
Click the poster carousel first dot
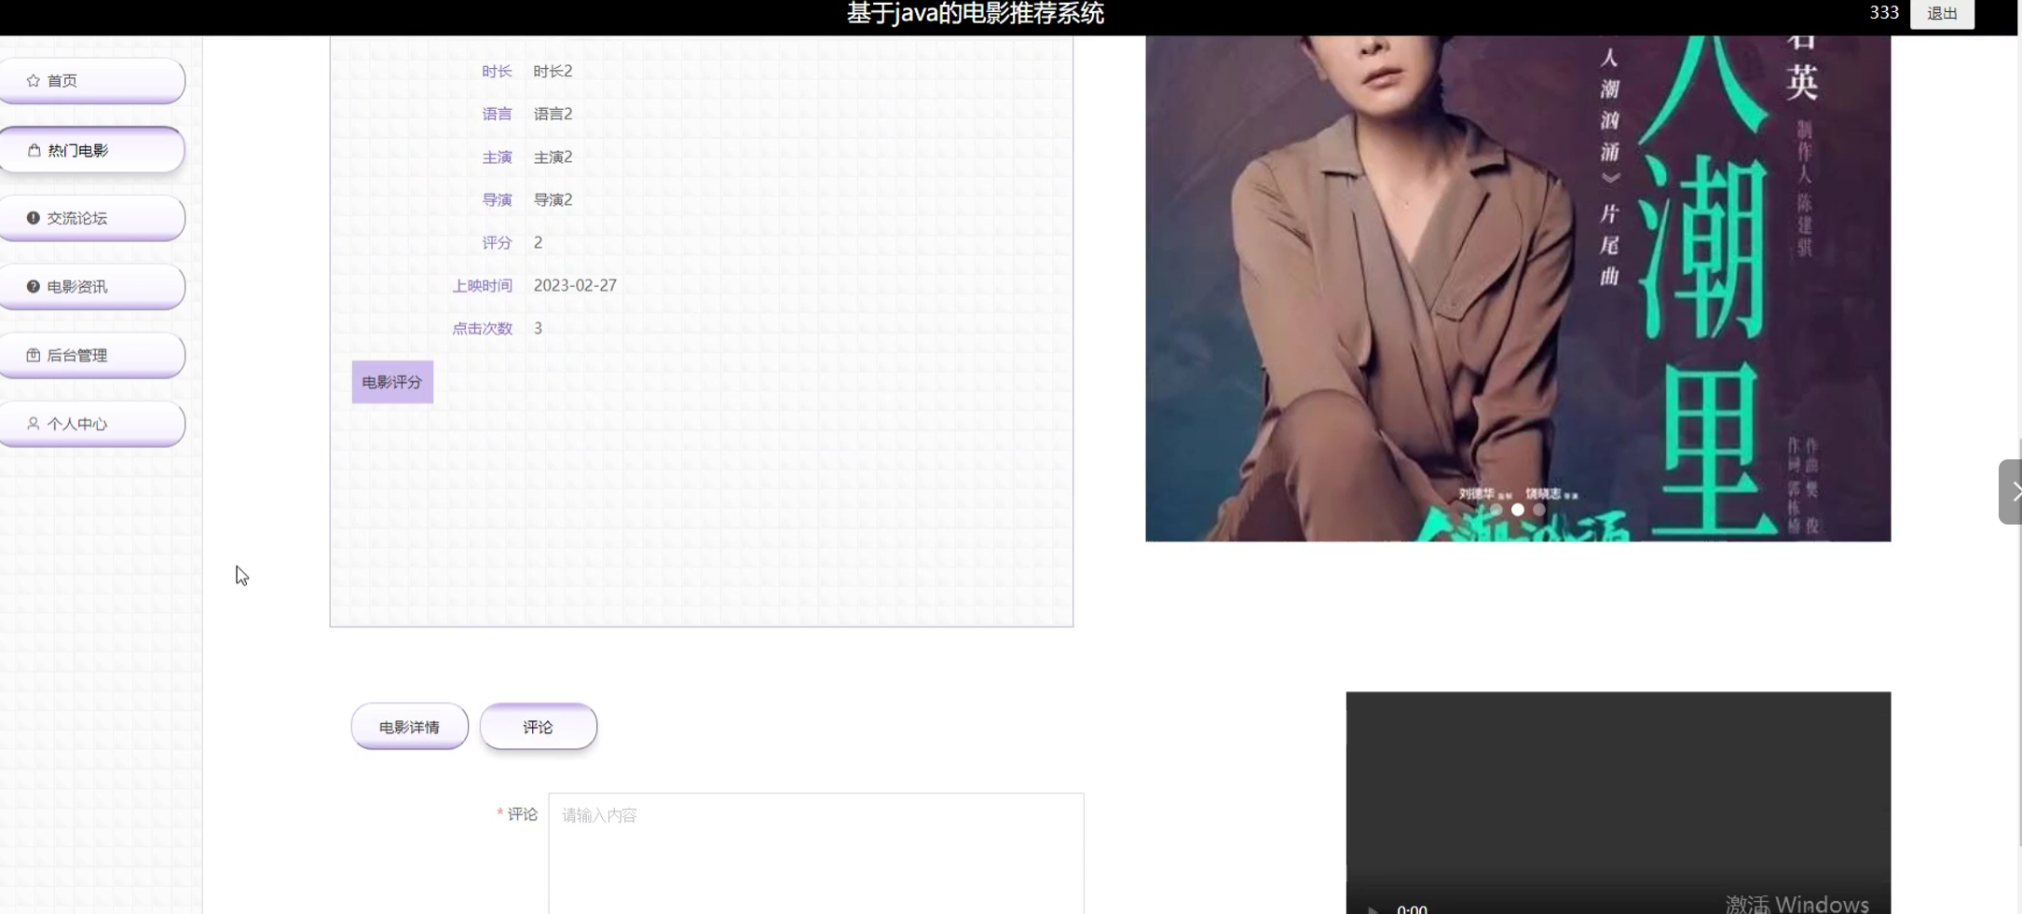point(1496,510)
